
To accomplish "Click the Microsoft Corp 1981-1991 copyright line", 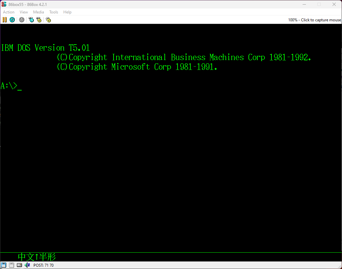I will click(x=137, y=67).
